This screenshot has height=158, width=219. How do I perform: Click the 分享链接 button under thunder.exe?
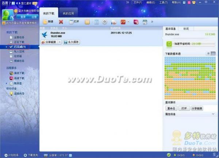(49, 42)
